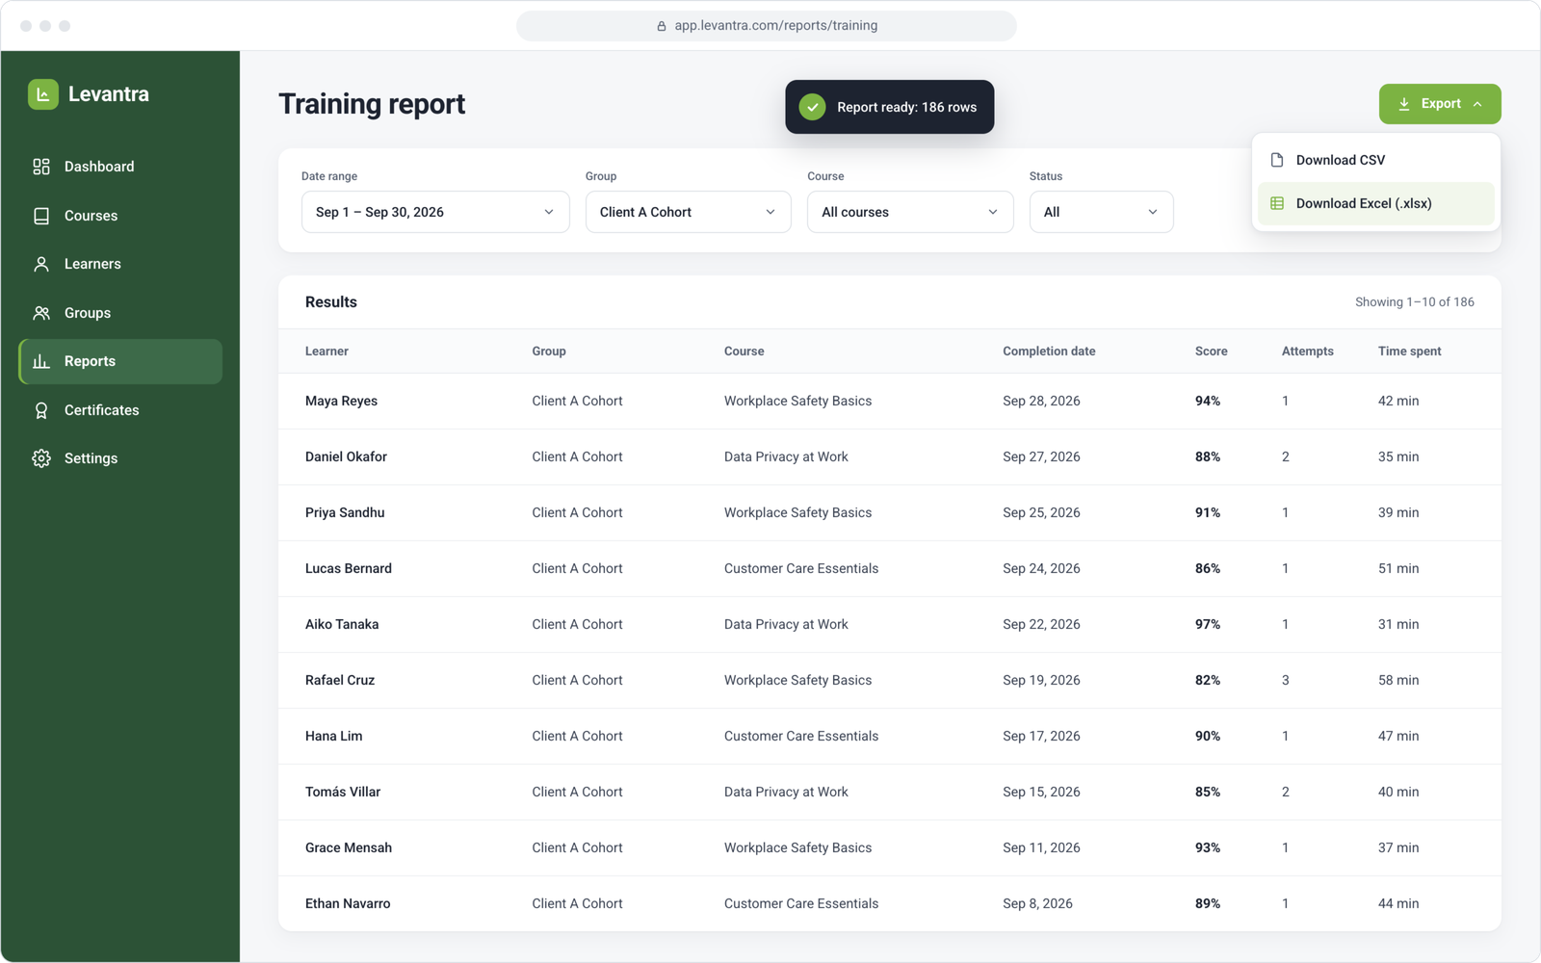Click the Courses book icon

(x=41, y=216)
